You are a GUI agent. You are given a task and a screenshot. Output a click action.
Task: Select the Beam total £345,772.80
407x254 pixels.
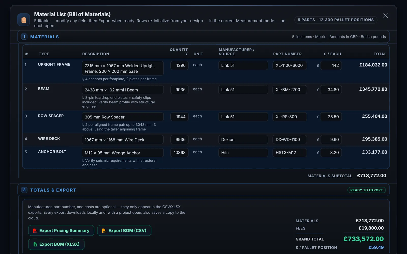pyautogui.click(x=373, y=89)
